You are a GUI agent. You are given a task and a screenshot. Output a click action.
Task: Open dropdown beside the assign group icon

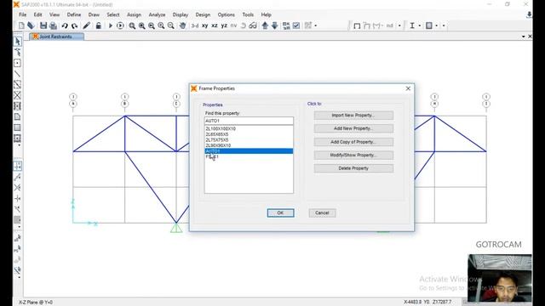coord(316,25)
